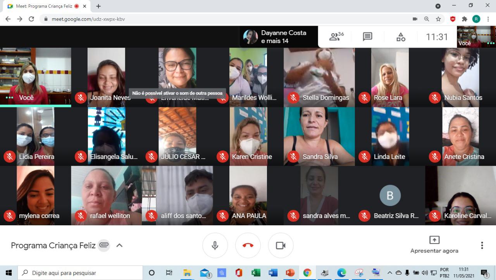Copy meeting info icon beside Programa Criança Feliz
The width and height of the screenshot is (496, 280).
click(x=104, y=245)
